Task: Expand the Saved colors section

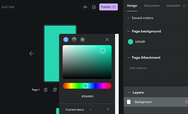Action: click(x=128, y=18)
